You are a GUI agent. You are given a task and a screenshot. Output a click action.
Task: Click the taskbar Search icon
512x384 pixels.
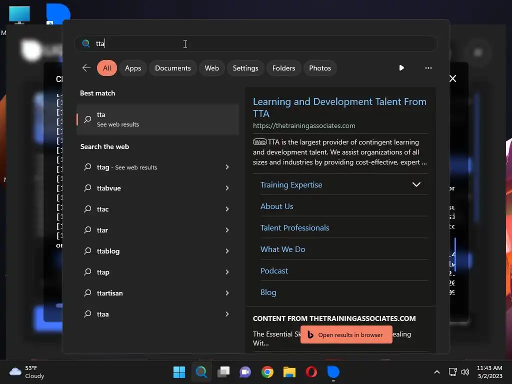click(201, 372)
